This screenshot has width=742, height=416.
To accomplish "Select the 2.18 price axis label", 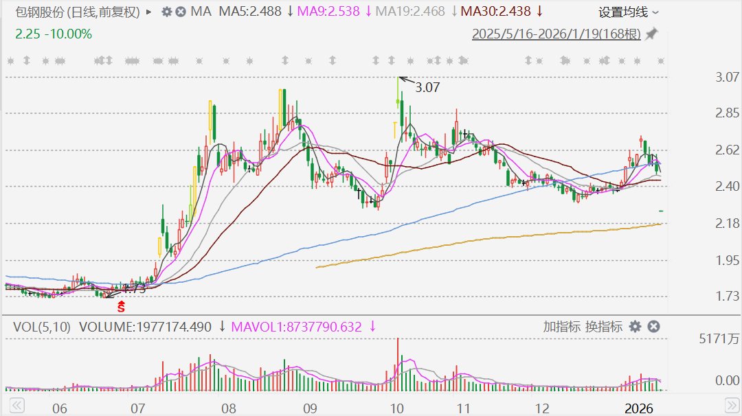I will tap(728, 223).
